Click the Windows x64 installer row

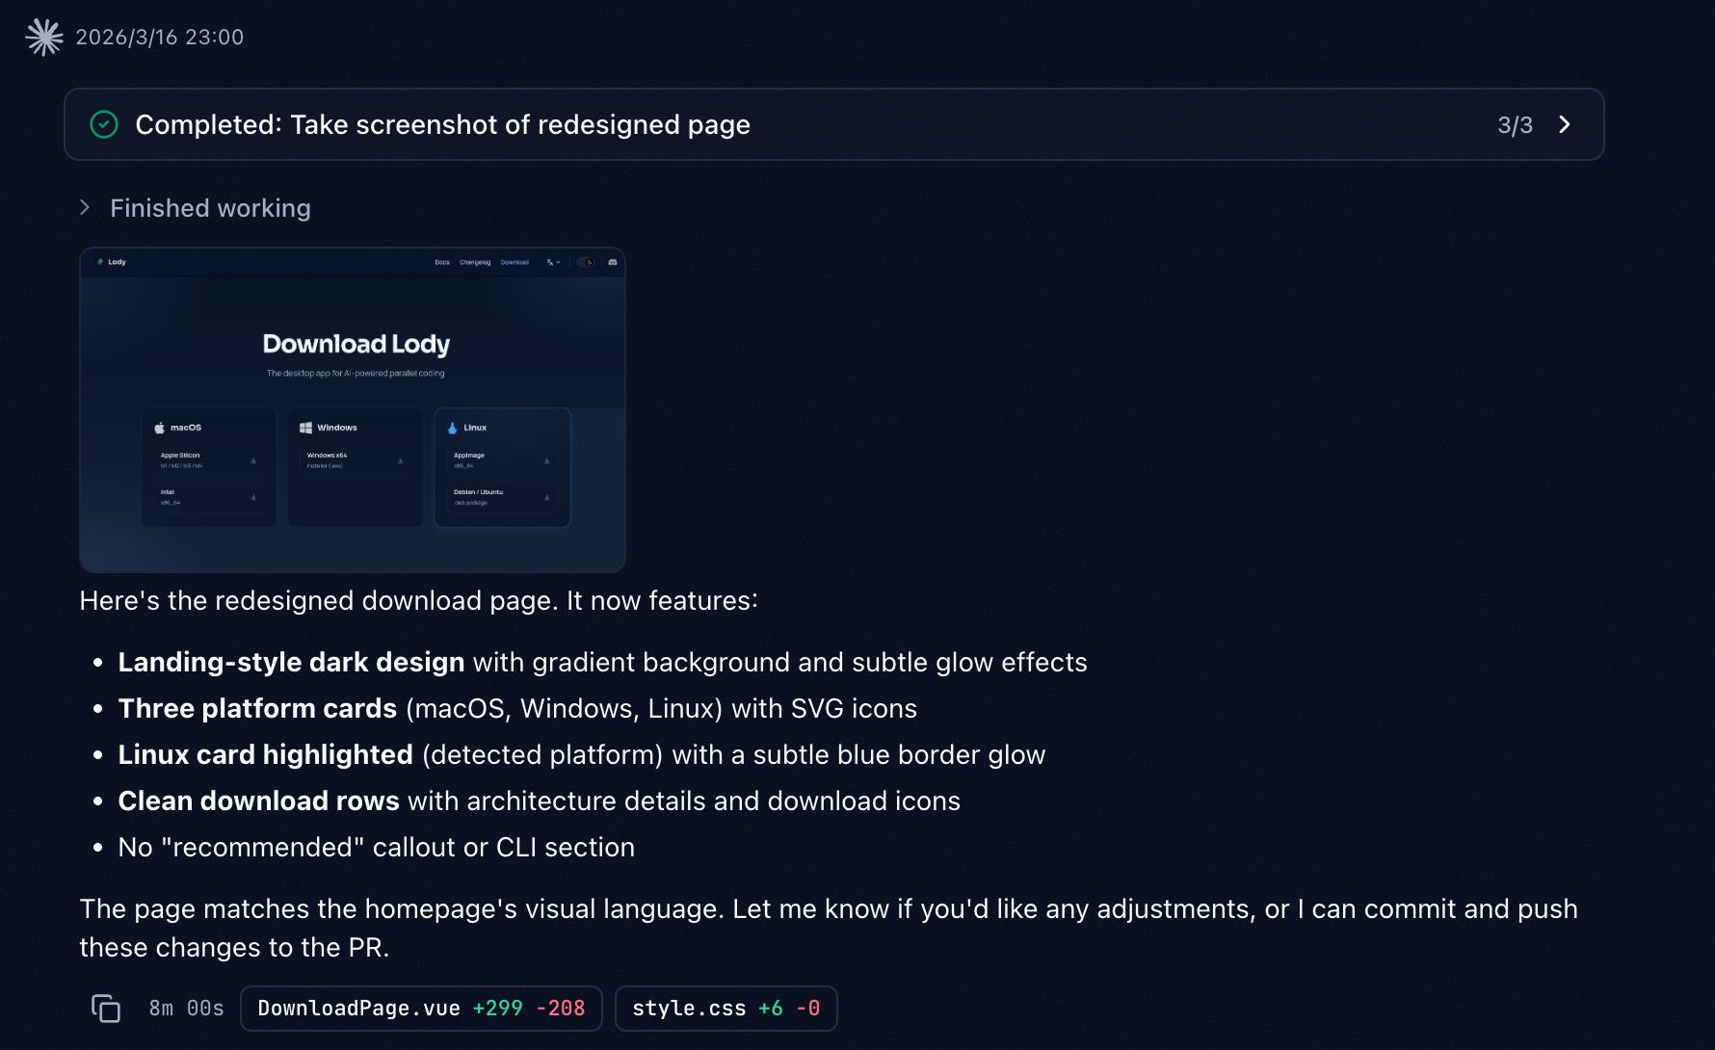point(355,460)
